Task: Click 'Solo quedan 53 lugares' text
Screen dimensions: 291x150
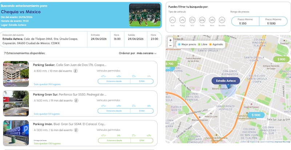Action: coord(47,114)
